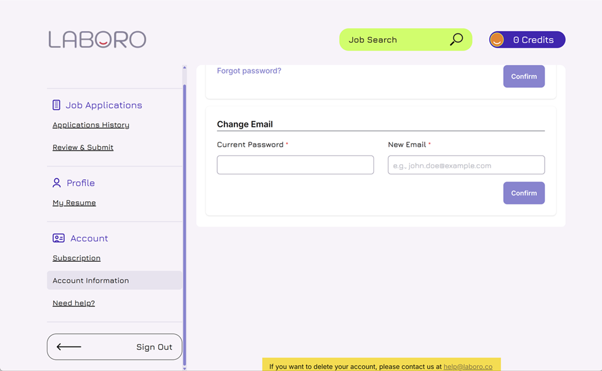This screenshot has width=602, height=371.
Task: Click the LABORO logo
Action: pyautogui.click(x=97, y=39)
